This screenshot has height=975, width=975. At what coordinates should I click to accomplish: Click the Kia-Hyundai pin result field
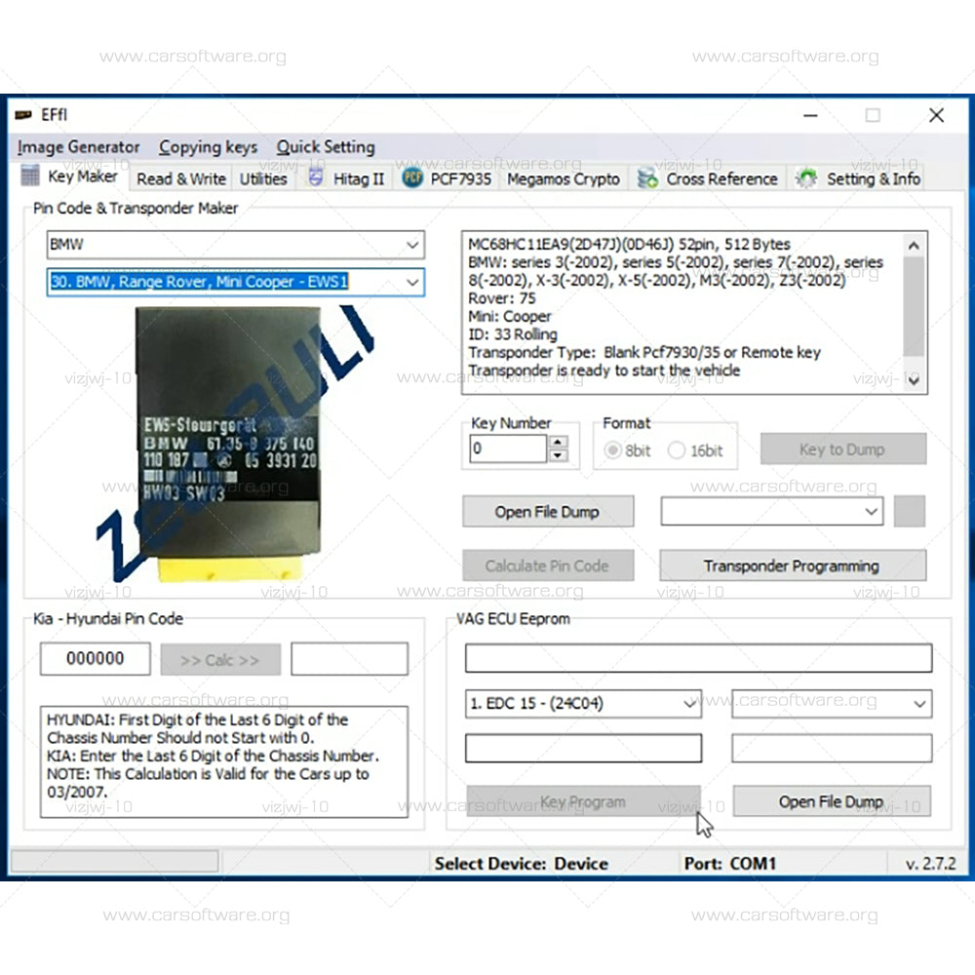(x=349, y=658)
